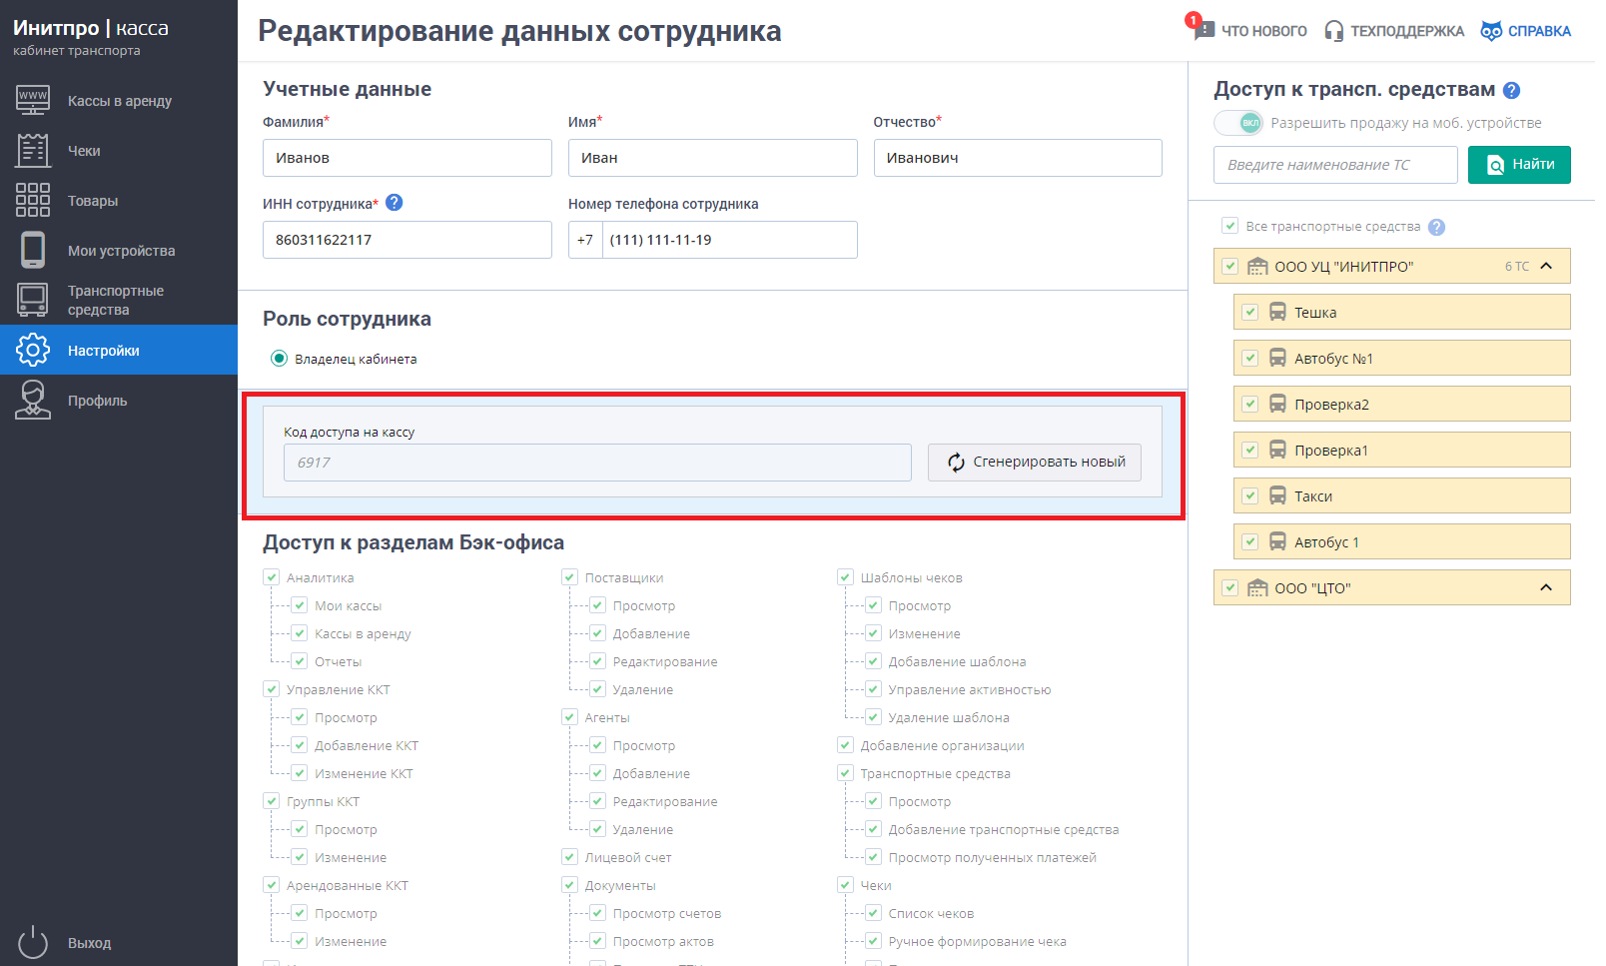Toggle the Агенты access checkbox

[569, 717]
